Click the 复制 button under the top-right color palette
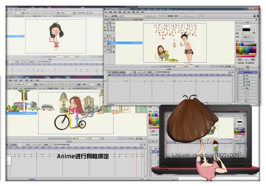This screenshot has width=266, height=186. (x=240, y=60)
